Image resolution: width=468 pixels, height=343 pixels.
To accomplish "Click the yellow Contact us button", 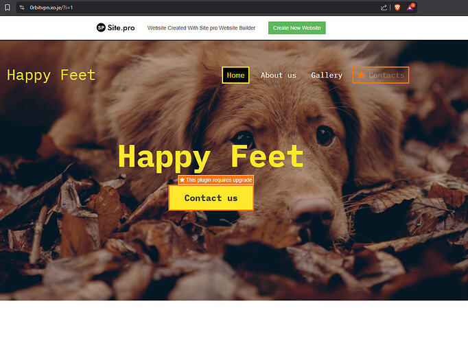I will click(211, 198).
